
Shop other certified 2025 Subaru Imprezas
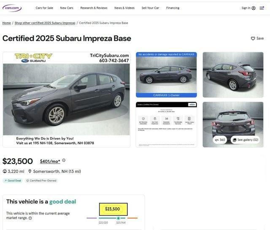point(45,23)
